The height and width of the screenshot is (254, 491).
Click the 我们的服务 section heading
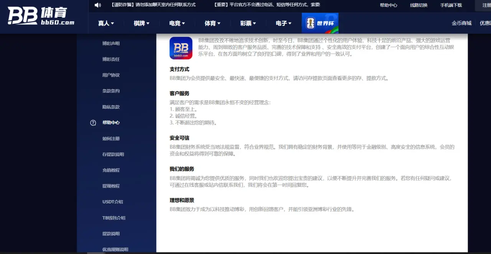tap(182, 169)
